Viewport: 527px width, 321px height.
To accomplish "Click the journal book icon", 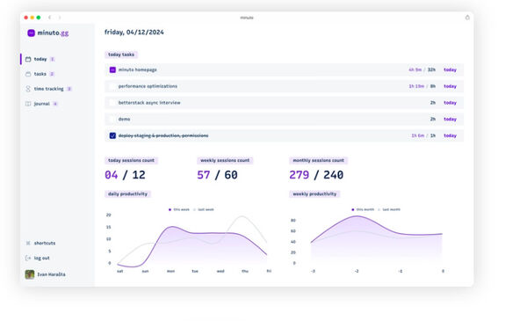I will tap(28, 104).
